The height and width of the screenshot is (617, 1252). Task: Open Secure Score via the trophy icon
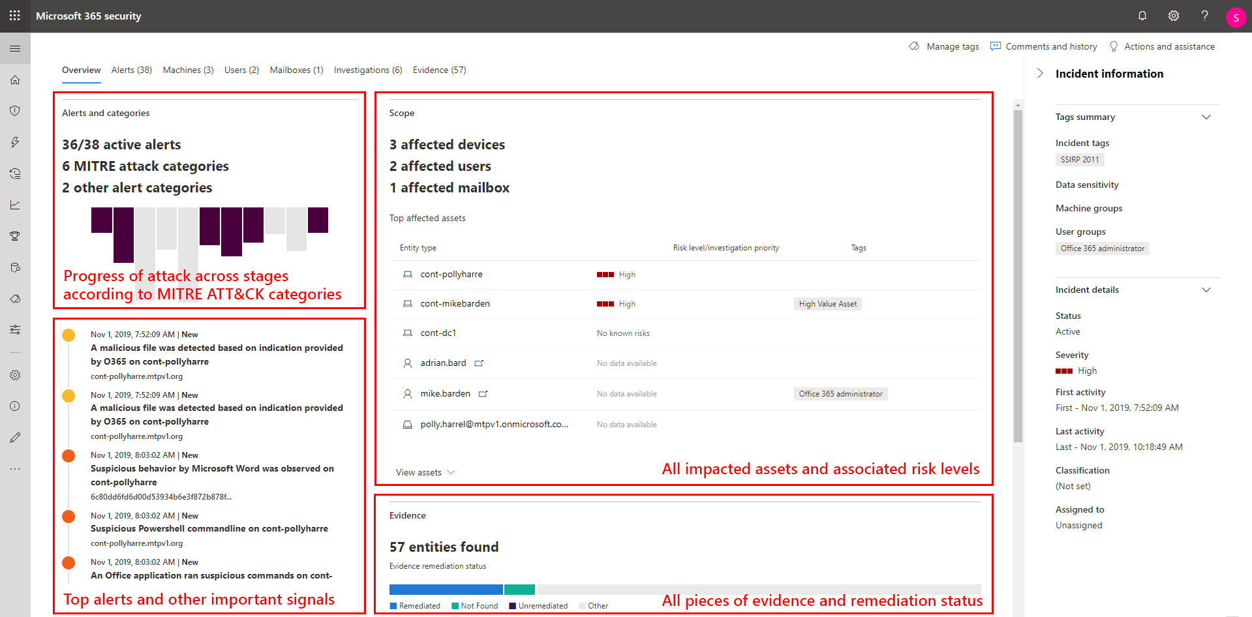pos(14,235)
